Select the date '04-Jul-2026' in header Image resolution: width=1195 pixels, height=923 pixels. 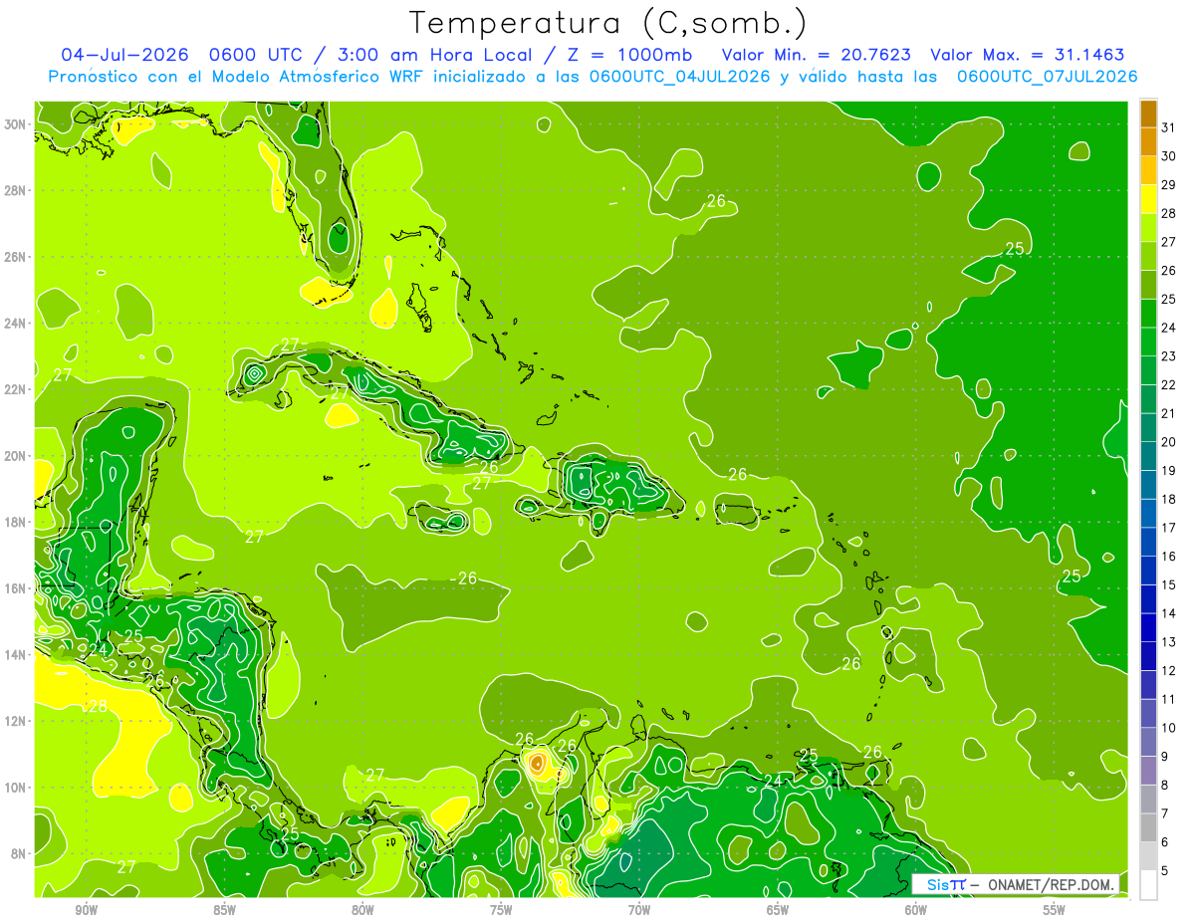(x=125, y=55)
